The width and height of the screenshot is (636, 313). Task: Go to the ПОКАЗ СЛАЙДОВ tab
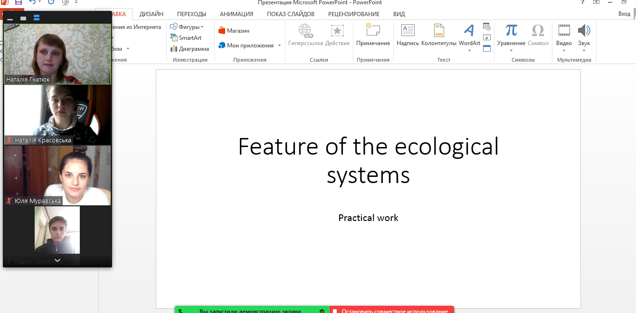[x=291, y=14]
